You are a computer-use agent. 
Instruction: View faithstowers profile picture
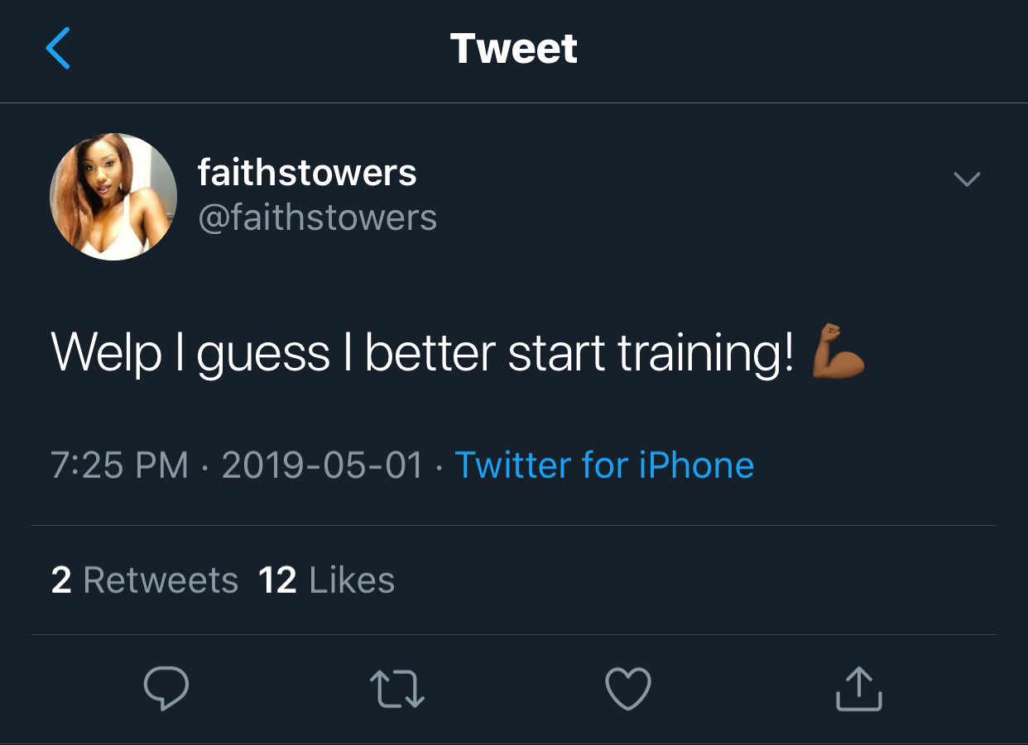pyautogui.click(x=113, y=197)
